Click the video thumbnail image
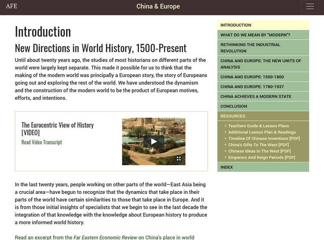The height and width of the screenshot is (240, 324). click(x=154, y=141)
